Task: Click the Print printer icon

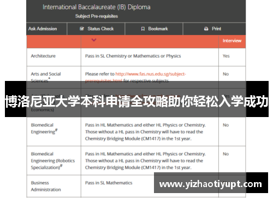Action: pyautogui.click(x=206, y=29)
